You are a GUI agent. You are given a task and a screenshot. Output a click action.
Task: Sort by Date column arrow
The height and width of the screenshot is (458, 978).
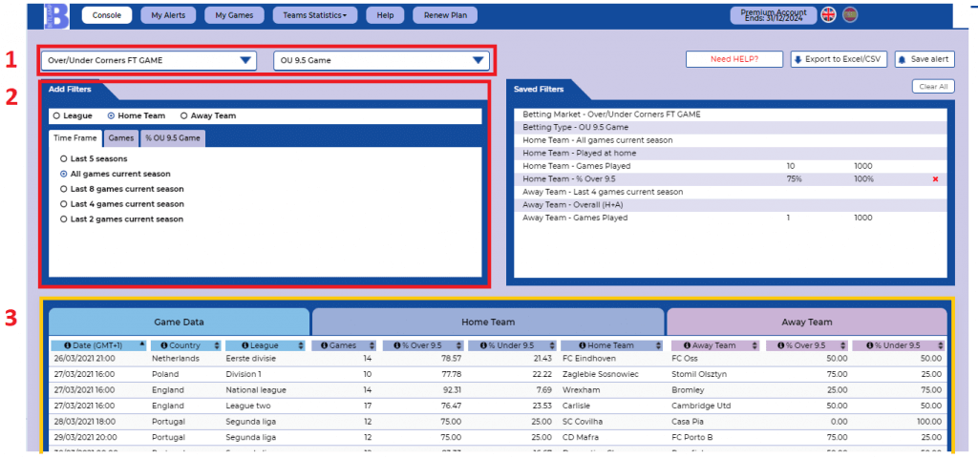(141, 343)
